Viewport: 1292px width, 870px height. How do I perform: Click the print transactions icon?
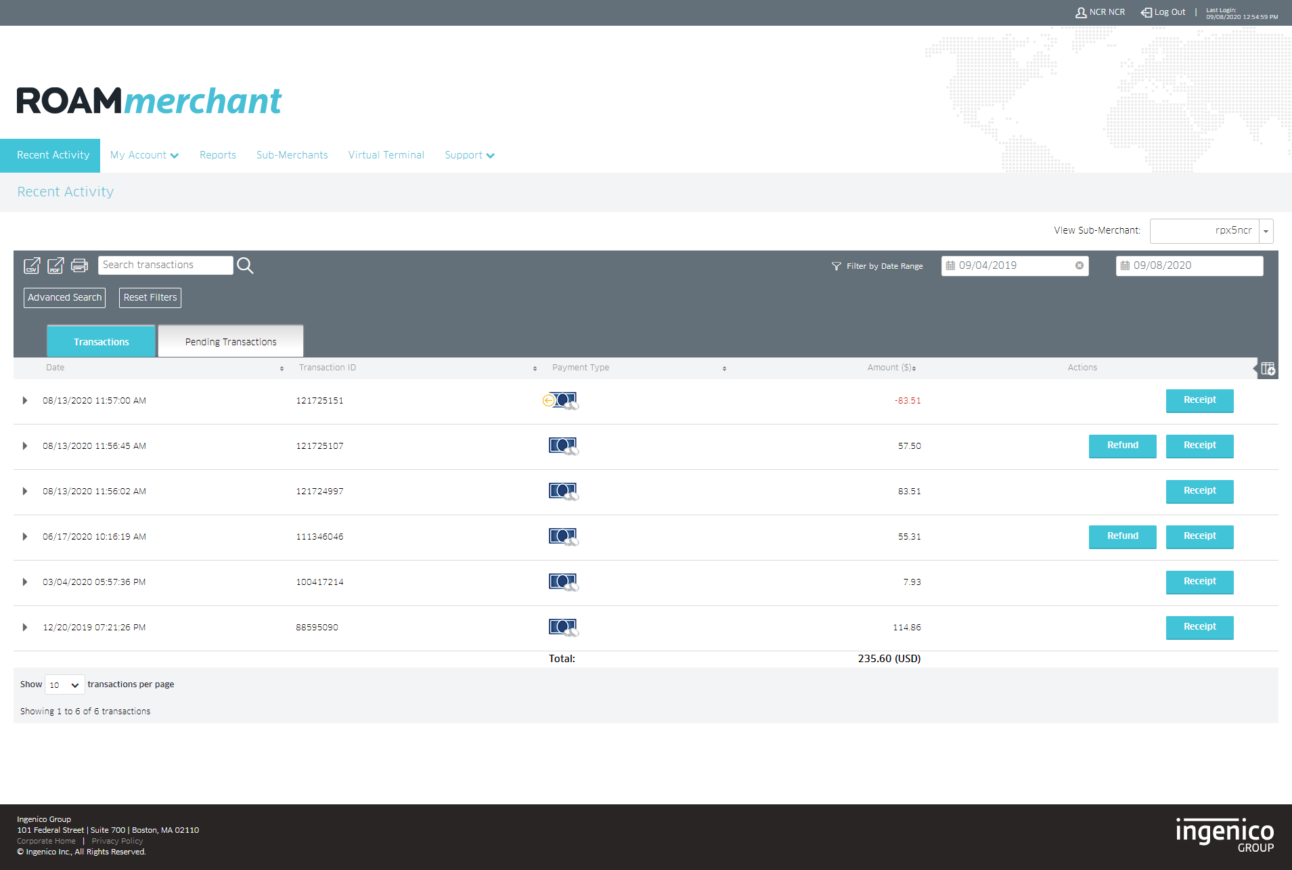(x=79, y=265)
